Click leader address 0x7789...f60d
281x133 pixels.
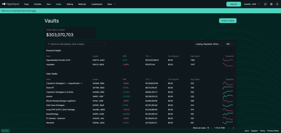tap(99, 88)
